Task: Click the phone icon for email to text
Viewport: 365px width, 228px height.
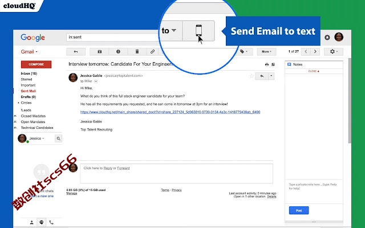Action: coord(198,31)
